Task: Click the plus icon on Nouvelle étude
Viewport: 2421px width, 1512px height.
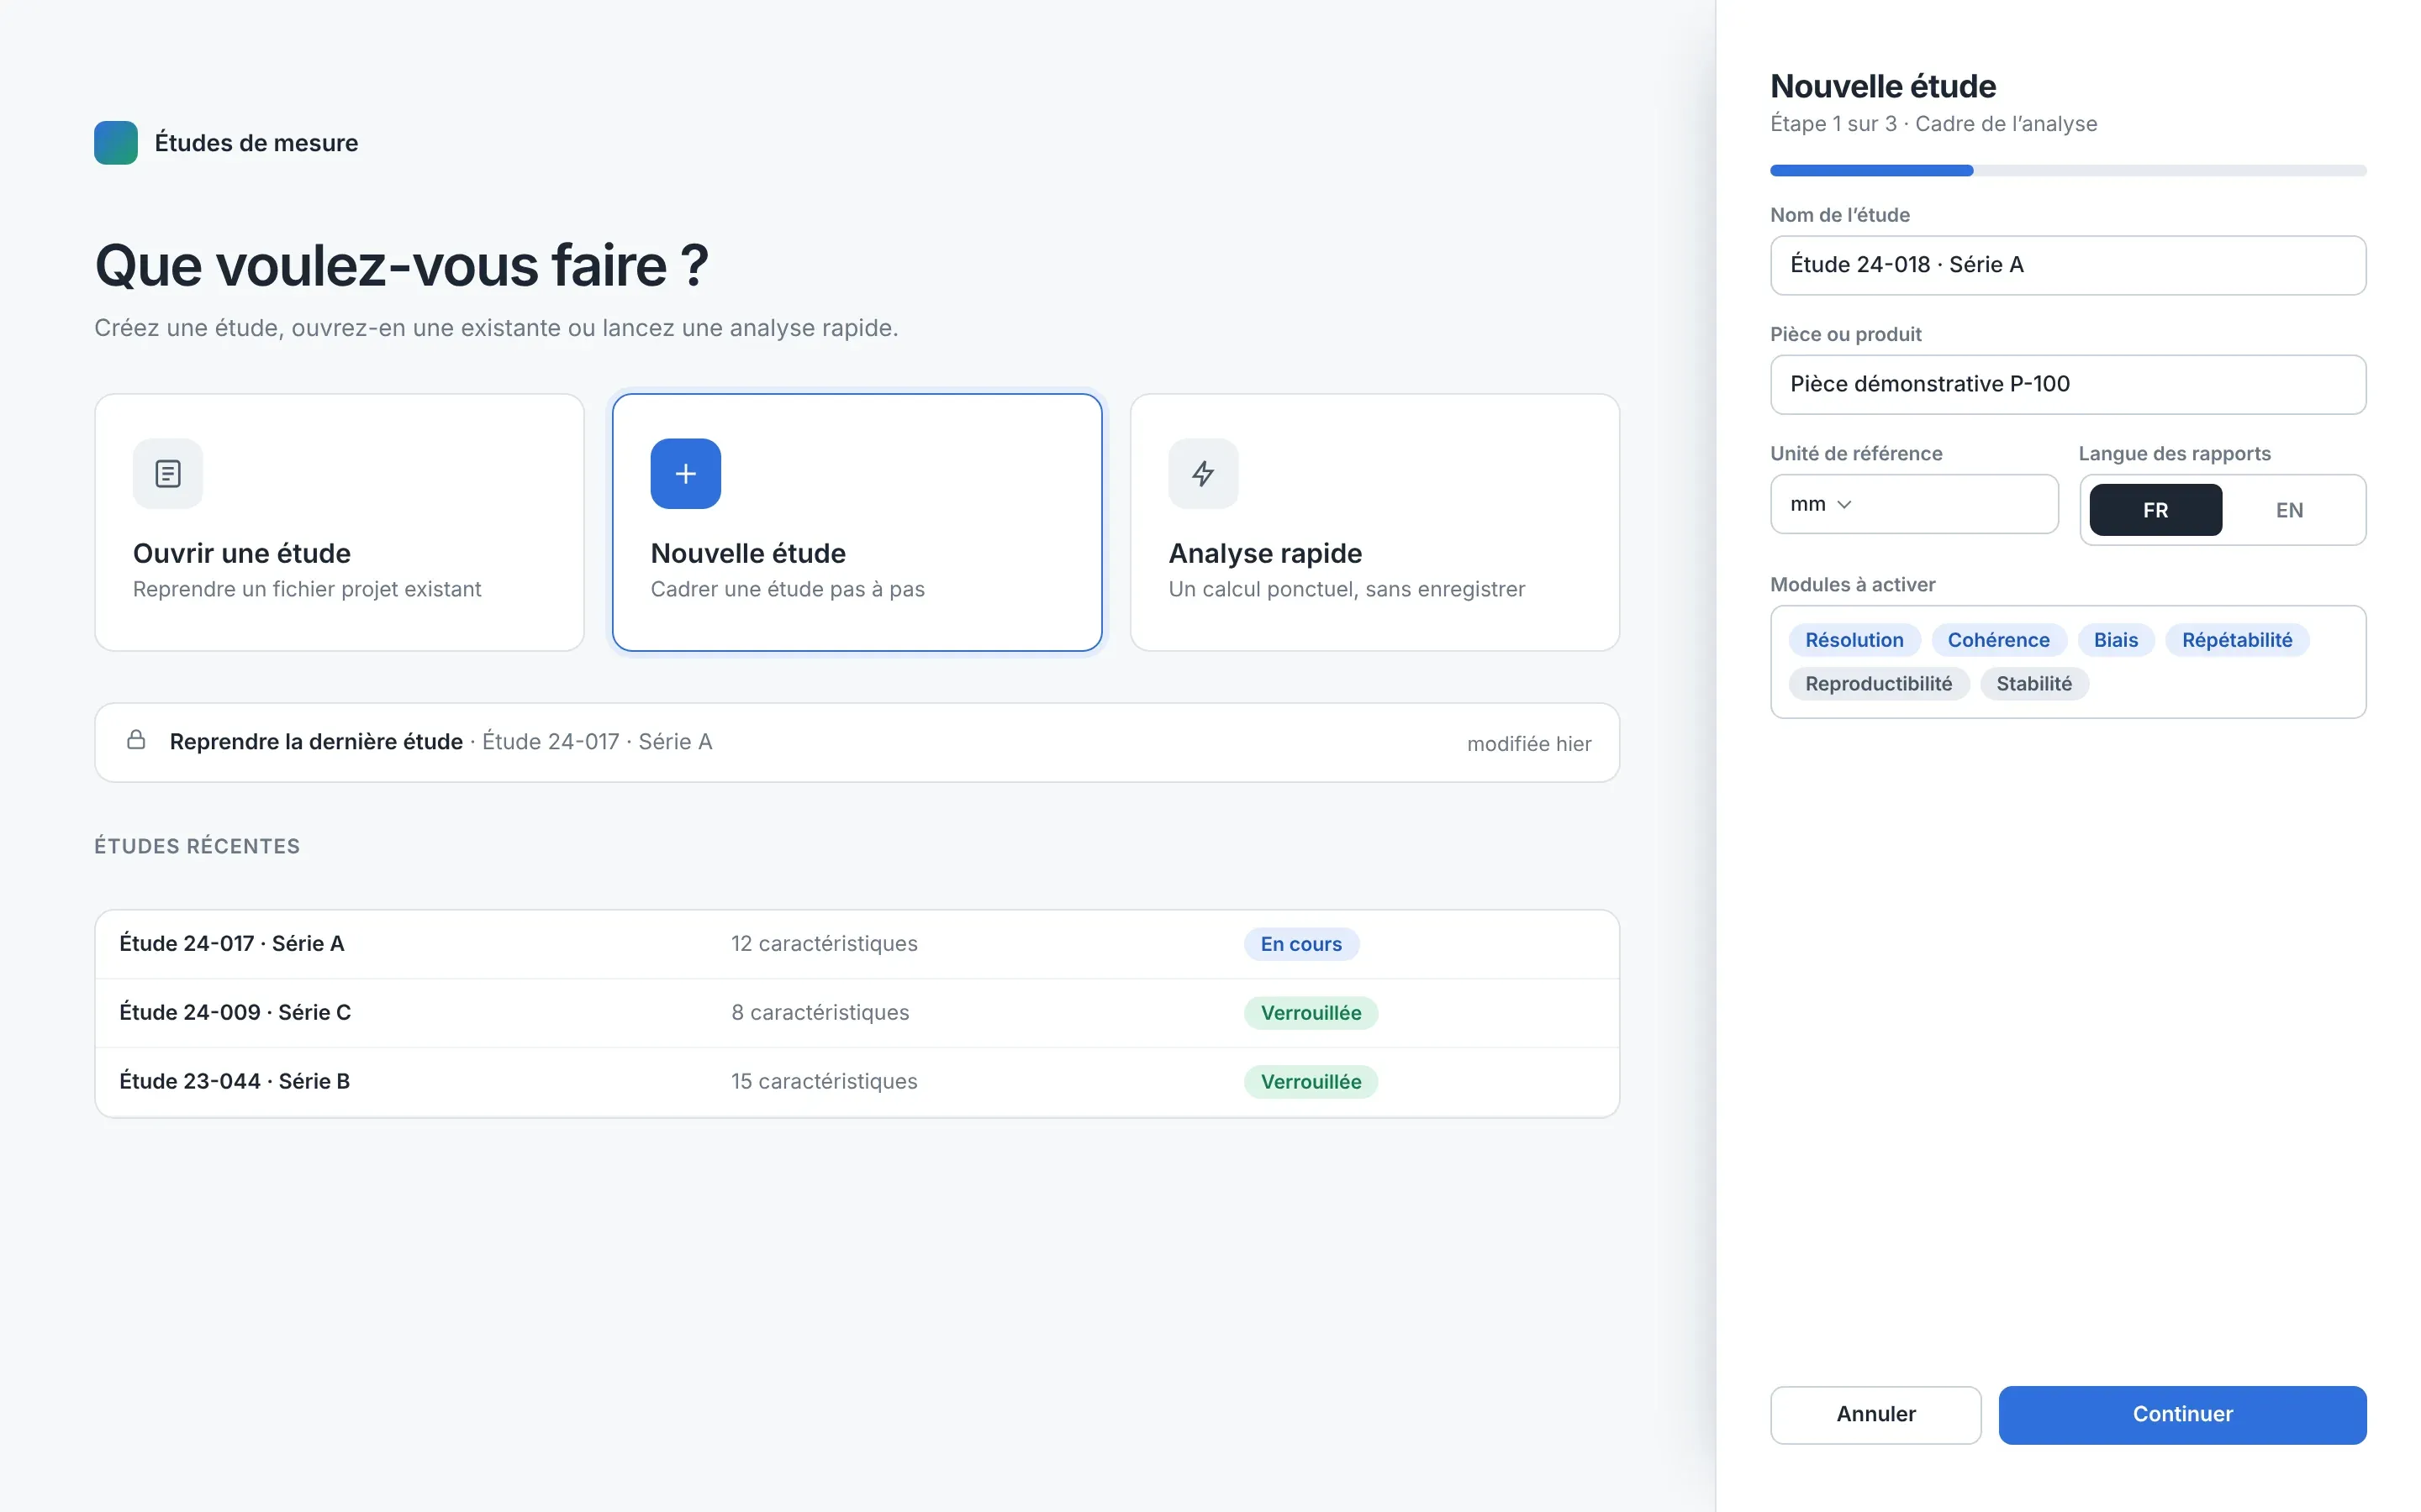Action: click(685, 474)
